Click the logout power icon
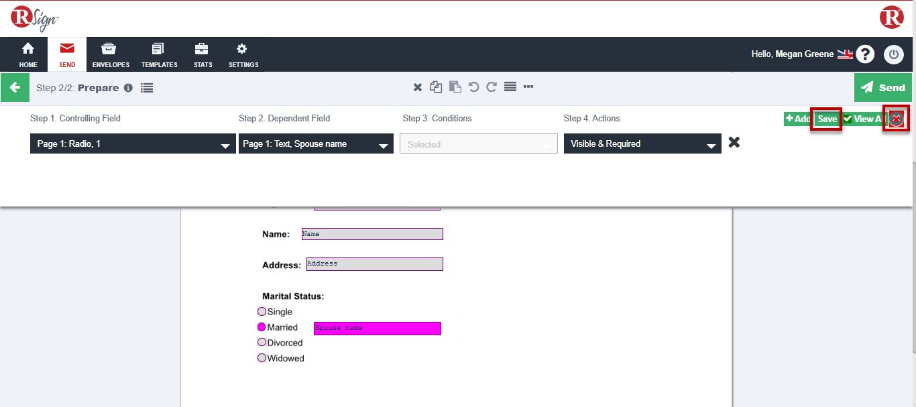 [894, 54]
